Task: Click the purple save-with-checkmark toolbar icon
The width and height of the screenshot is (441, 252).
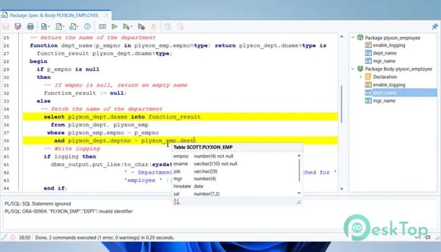Action: [18, 26]
